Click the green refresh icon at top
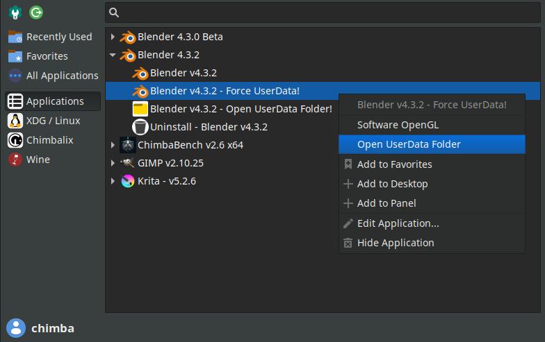Image resolution: width=545 pixels, height=342 pixels. coord(35,12)
